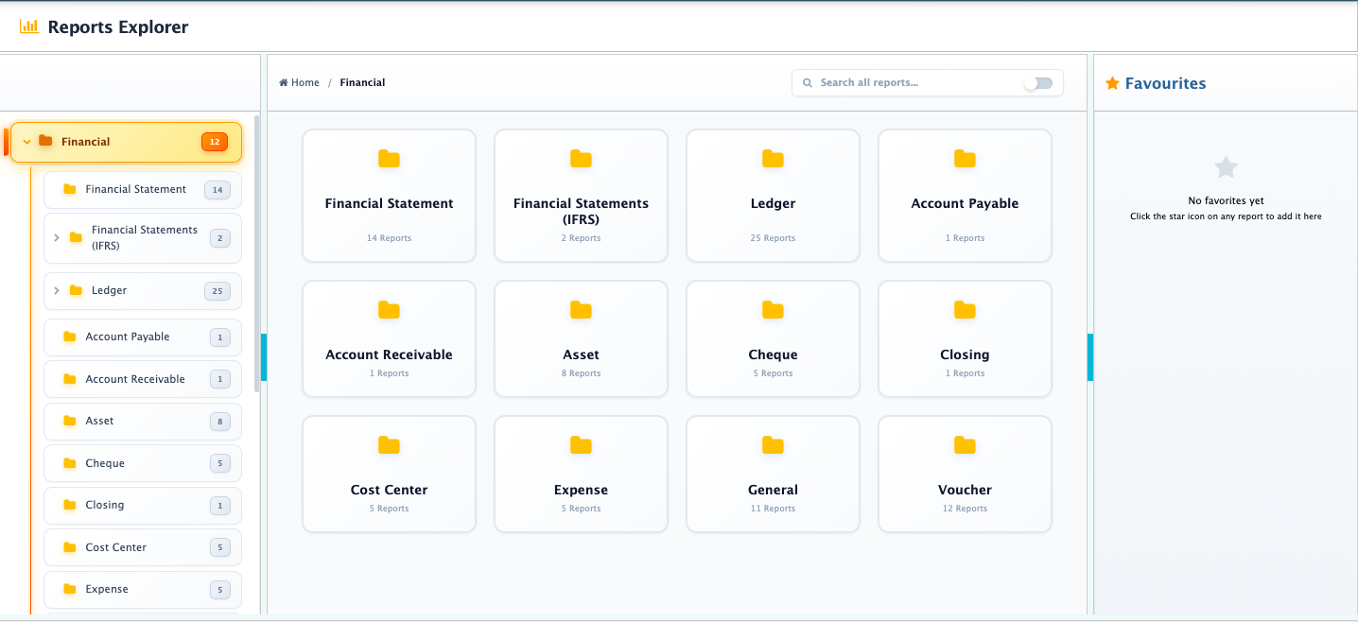The height and width of the screenshot is (622, 1358).
Task: Go to Home breadcrumb link
Action: 299,82
